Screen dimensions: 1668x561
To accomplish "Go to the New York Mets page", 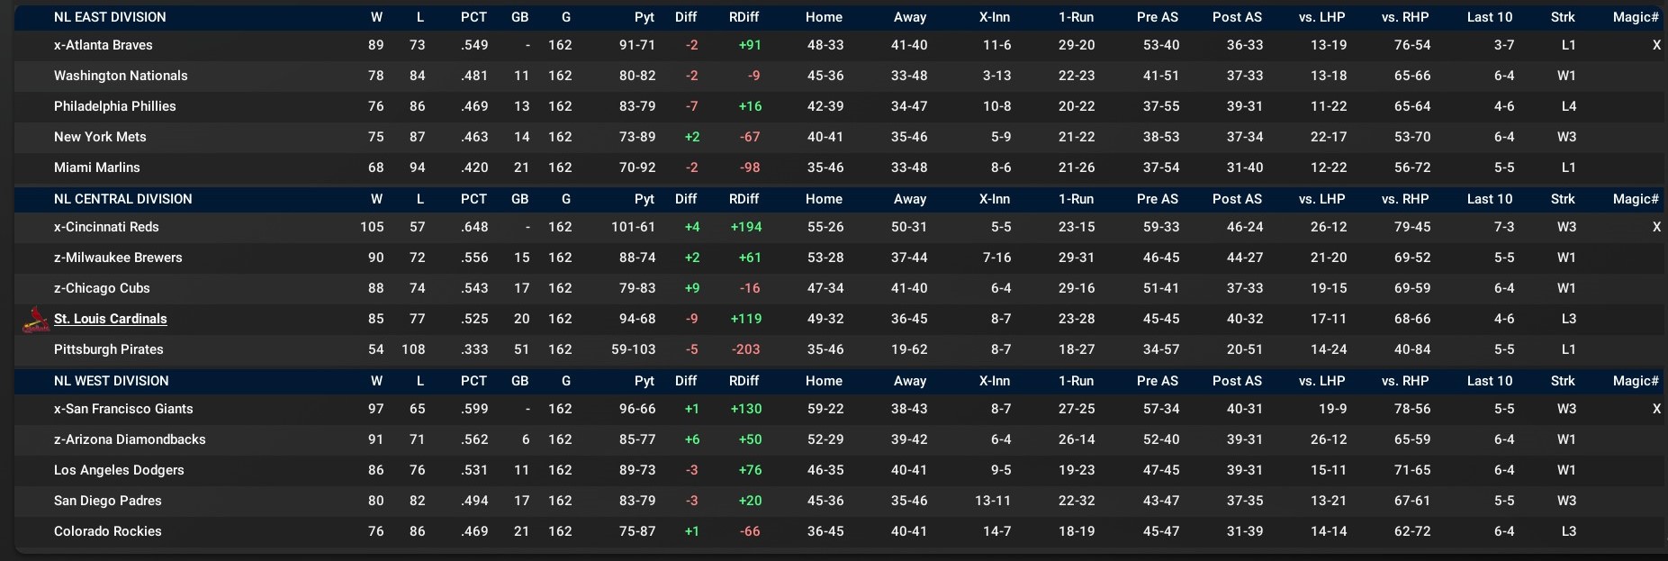I will [100, 137].
